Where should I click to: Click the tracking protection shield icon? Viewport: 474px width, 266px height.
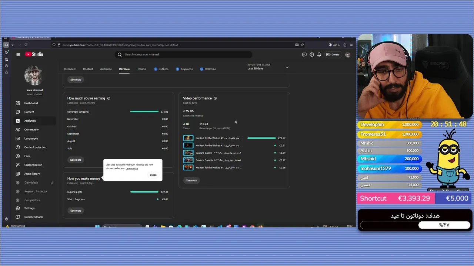(x=54, y=45)
